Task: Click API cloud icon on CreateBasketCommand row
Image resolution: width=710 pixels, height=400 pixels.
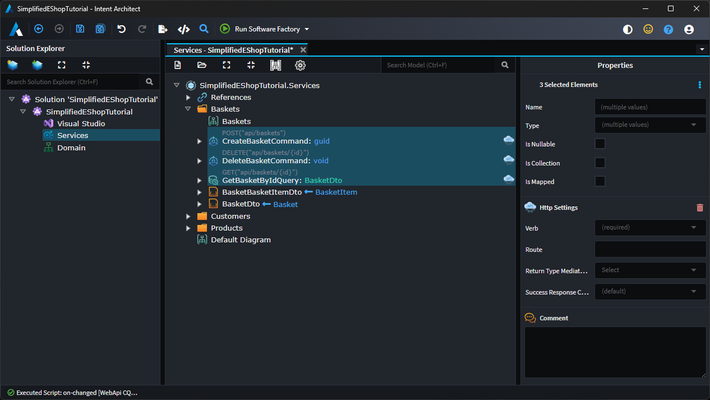Action: click(509, 140)
